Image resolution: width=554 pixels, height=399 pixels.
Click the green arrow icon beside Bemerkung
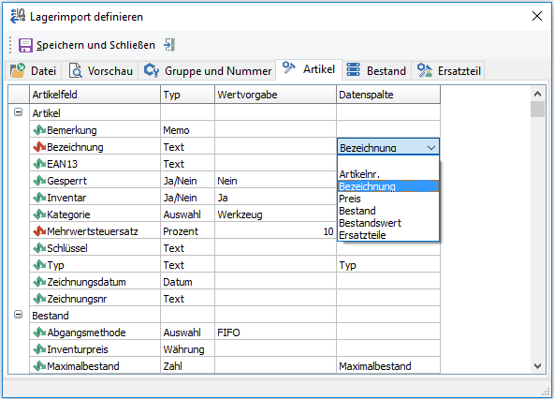(39, 130)
